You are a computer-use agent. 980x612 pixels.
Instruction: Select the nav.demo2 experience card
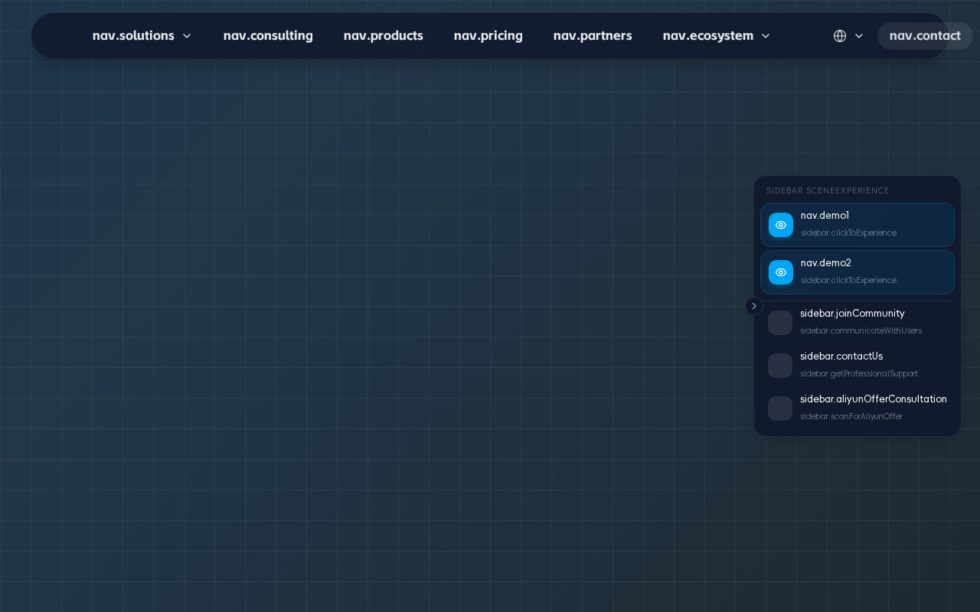857,272
